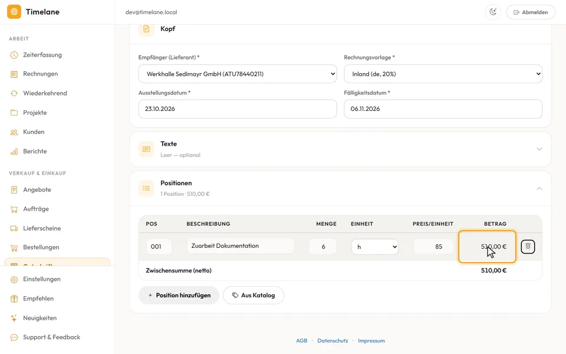
Task: Click the Zwischensumme (netto) label
Action: (x=179, y=271)
